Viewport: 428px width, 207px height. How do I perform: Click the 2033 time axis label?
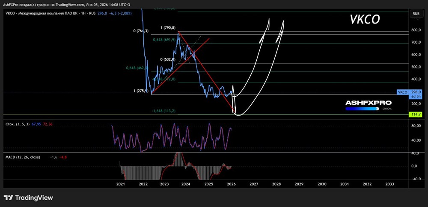[389, 184]
